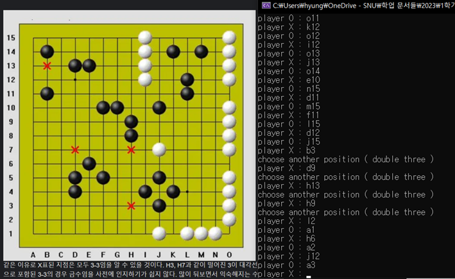The image size is (455, 279).
Task: Click the black stone at B14
Action: click(x=47, y=51)
